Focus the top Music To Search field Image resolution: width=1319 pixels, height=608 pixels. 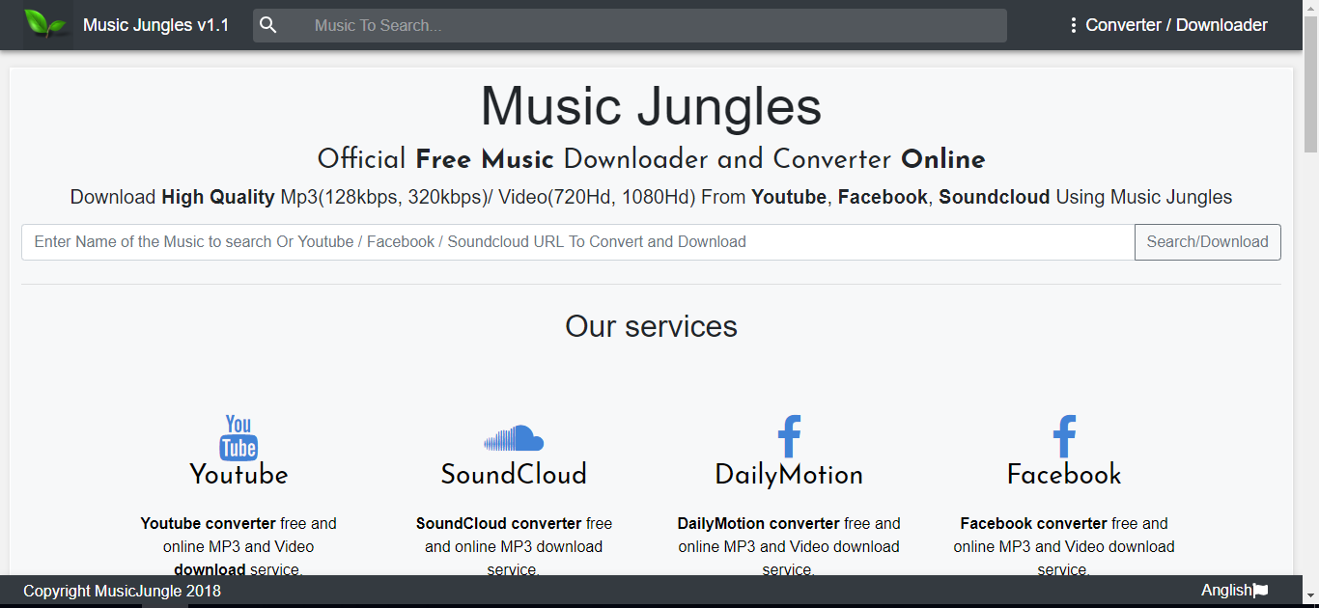point(630,25)
